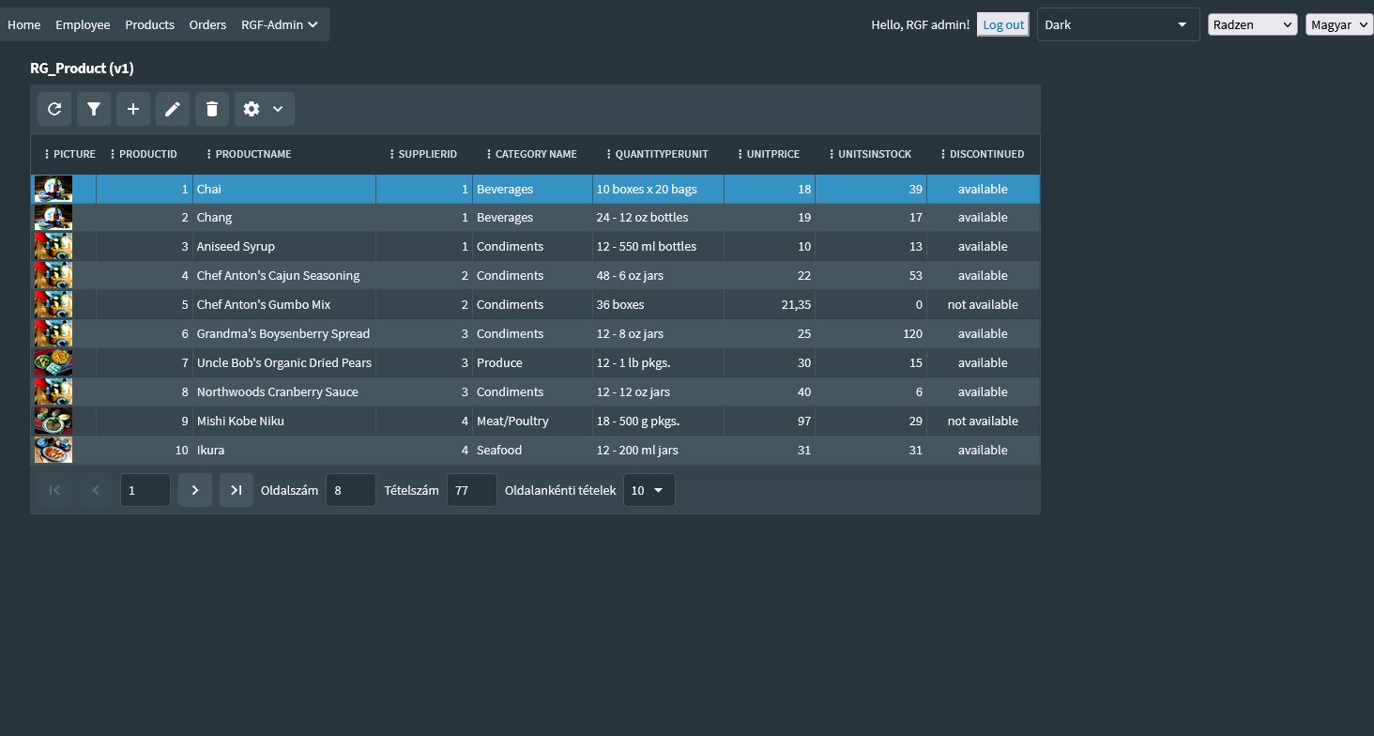Expand the gear settings dropdown
The height and width of the screenshot is (736, 1374).
[264, 109]
